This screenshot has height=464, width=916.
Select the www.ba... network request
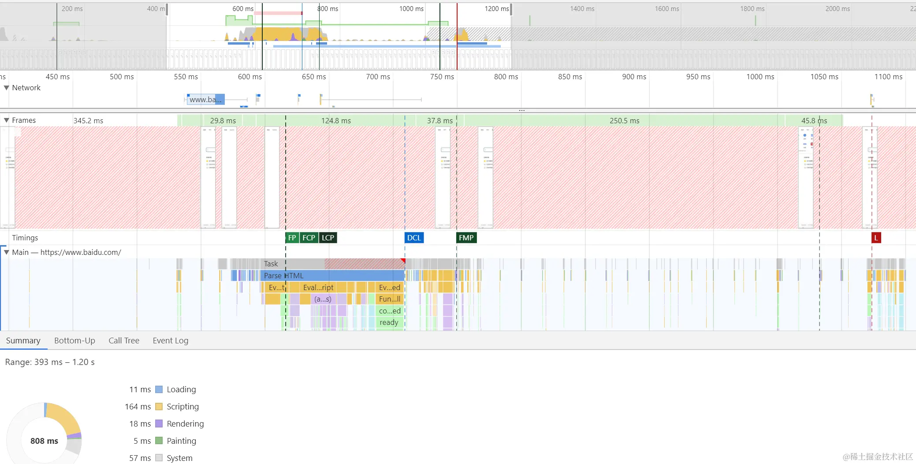[x=206, y=99]
